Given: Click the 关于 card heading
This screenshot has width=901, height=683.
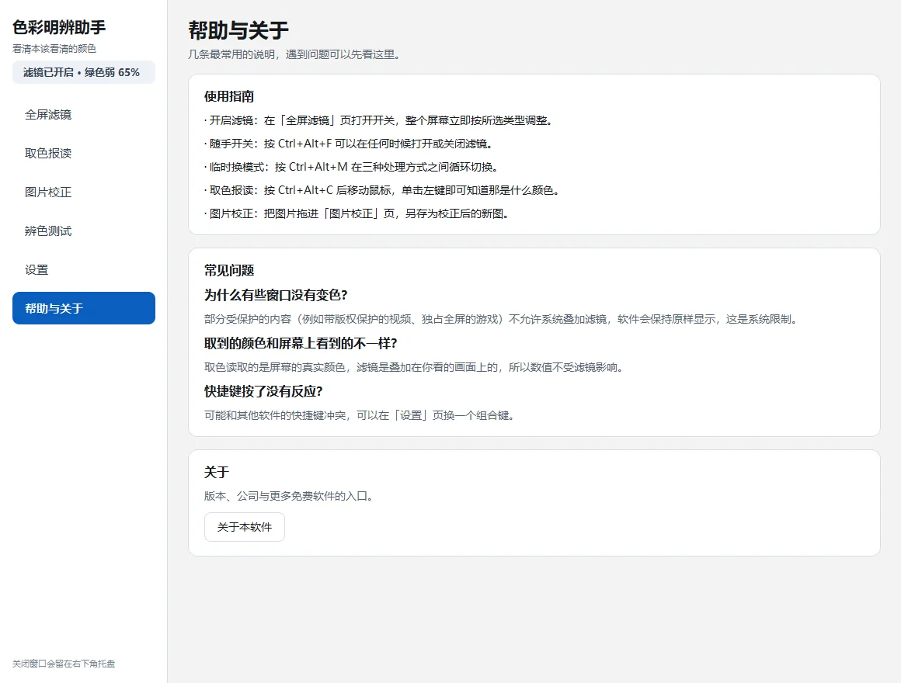Looking at the screenshot, I should [217, 473].
